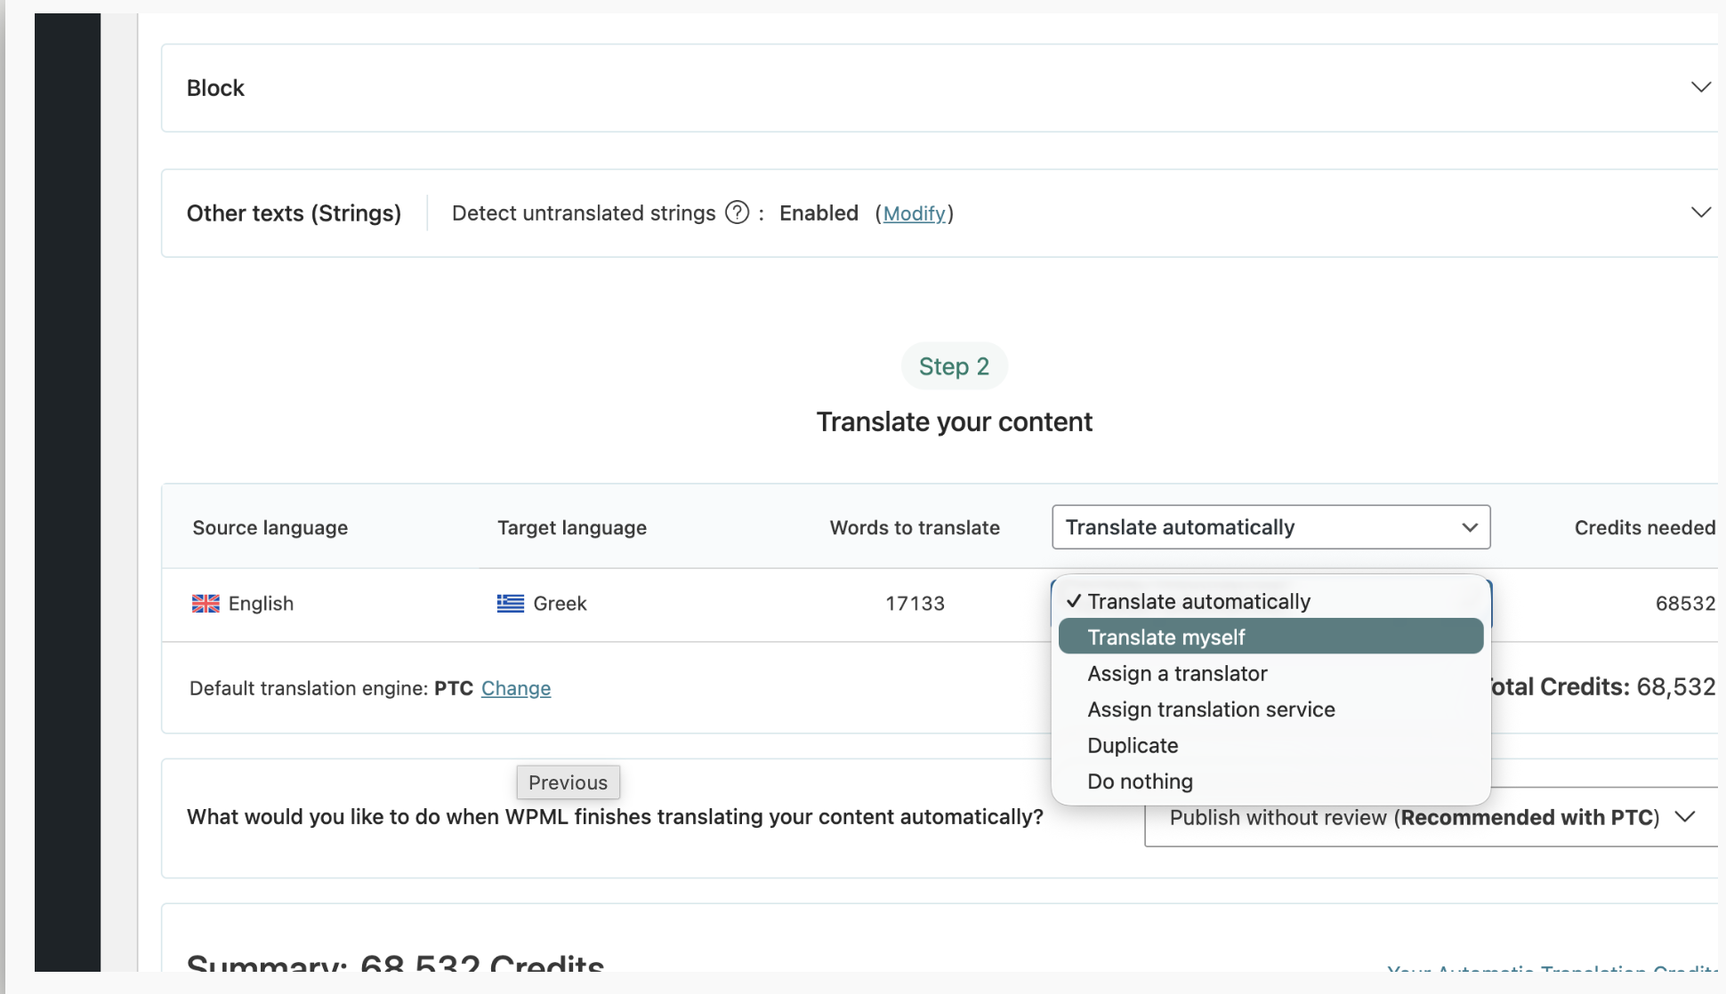Screen dimensions: 1726x994
Task: Choose the Duplicate option
Action: point(1133,746)
